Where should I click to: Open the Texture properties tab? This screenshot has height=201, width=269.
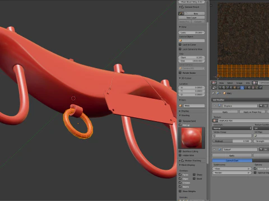tap(253, 88)
